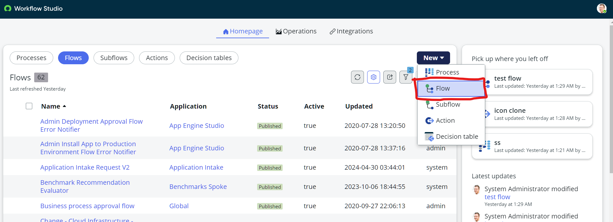
Task: Click the ss process card icon
Action: [484, 146]
